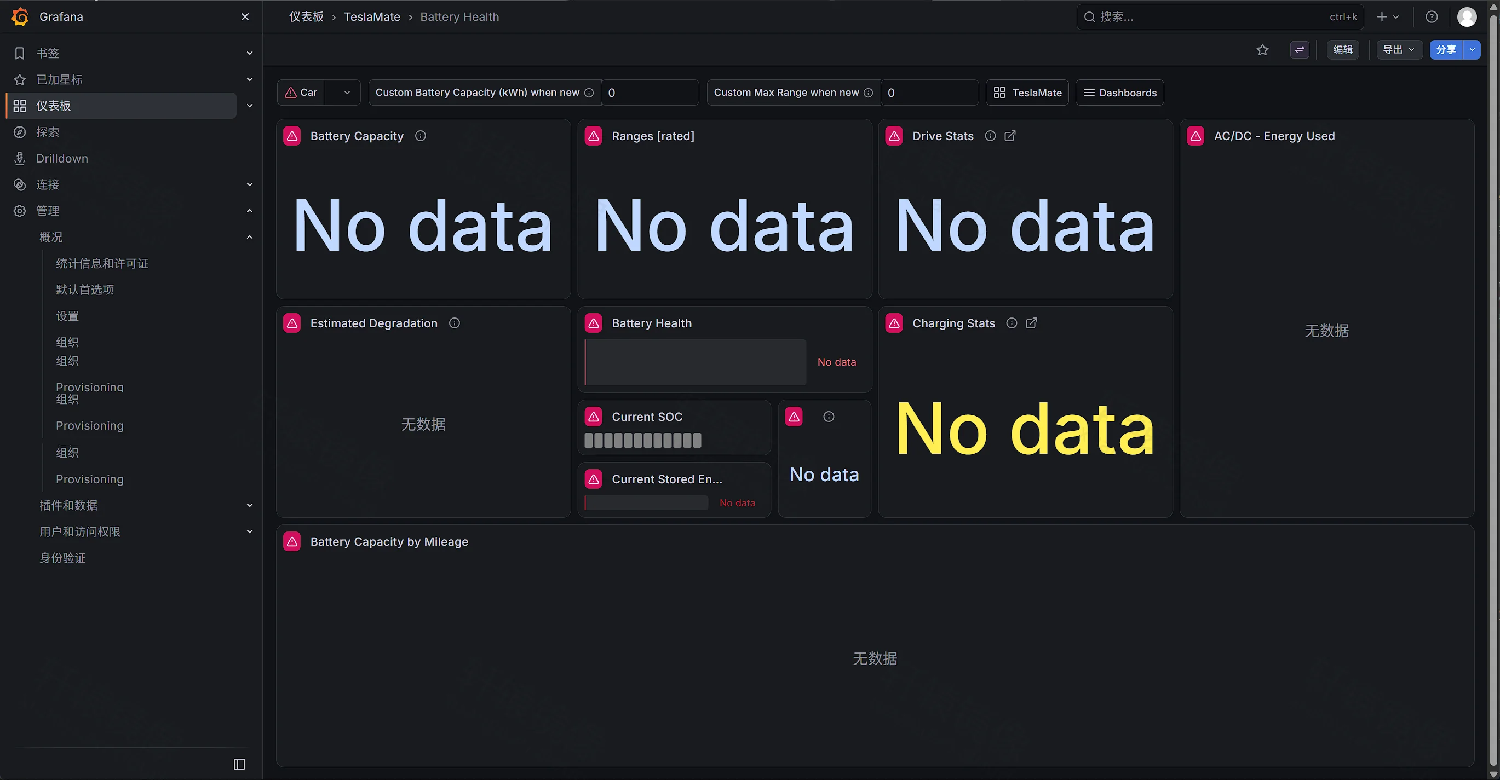The height and width of the screenshot is (780, 1500).
Task: Click Estimated Degradation info icon
Action: pyautogui.click(x=455, y=323)
